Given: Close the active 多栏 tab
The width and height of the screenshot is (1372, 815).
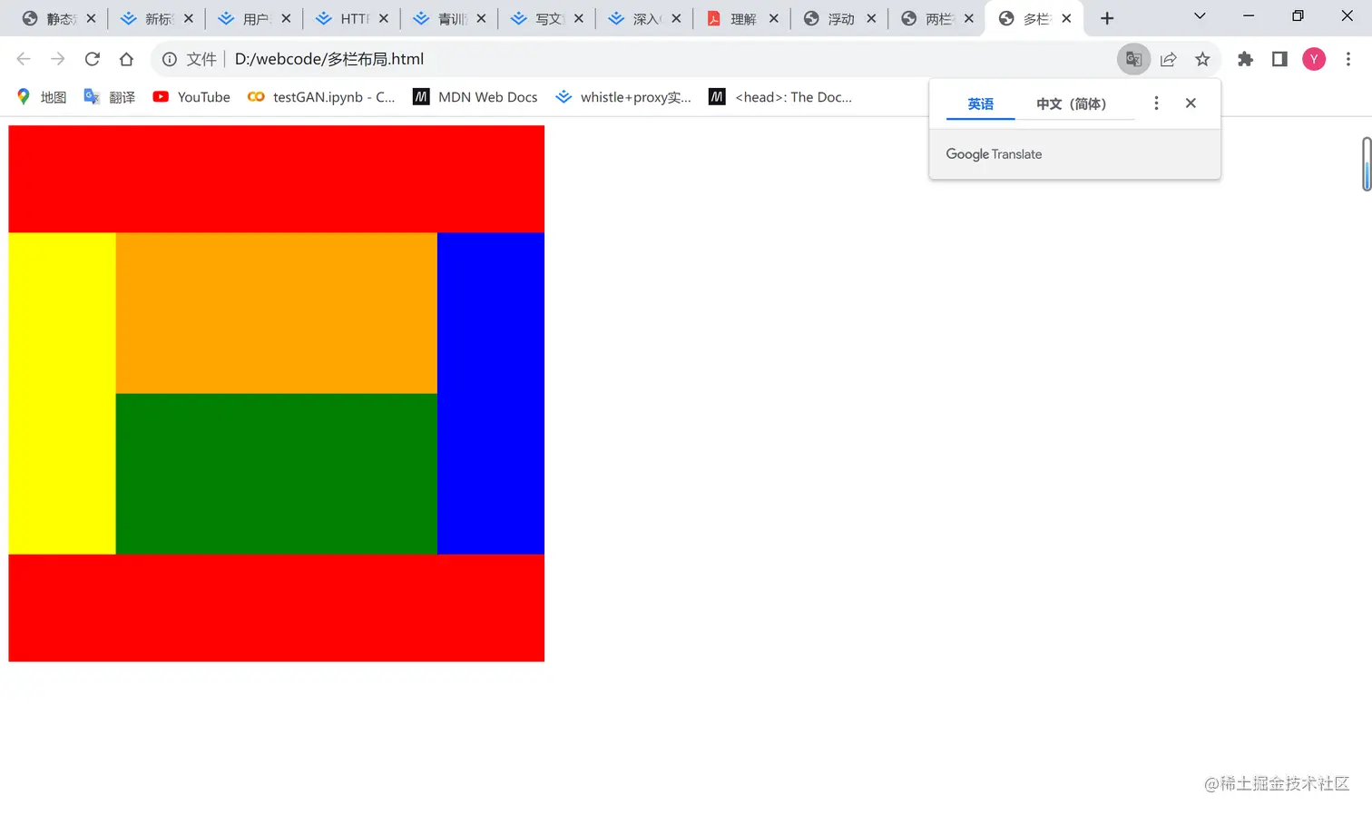Looking at the screenshot, I should (x=1066, y=18).
